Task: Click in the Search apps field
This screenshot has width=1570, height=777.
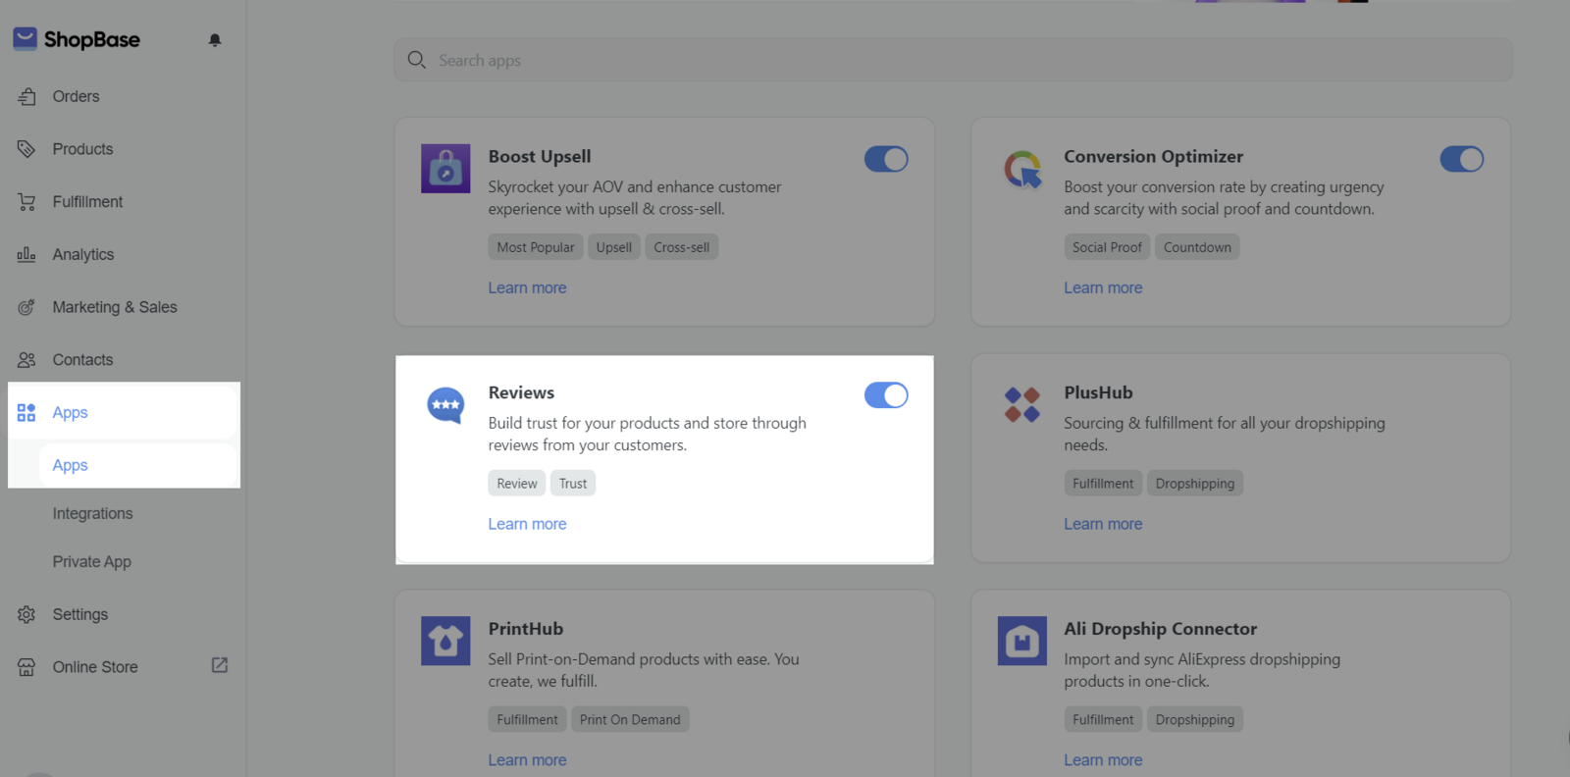Action: pyautogui.click(x=954, y=60)
